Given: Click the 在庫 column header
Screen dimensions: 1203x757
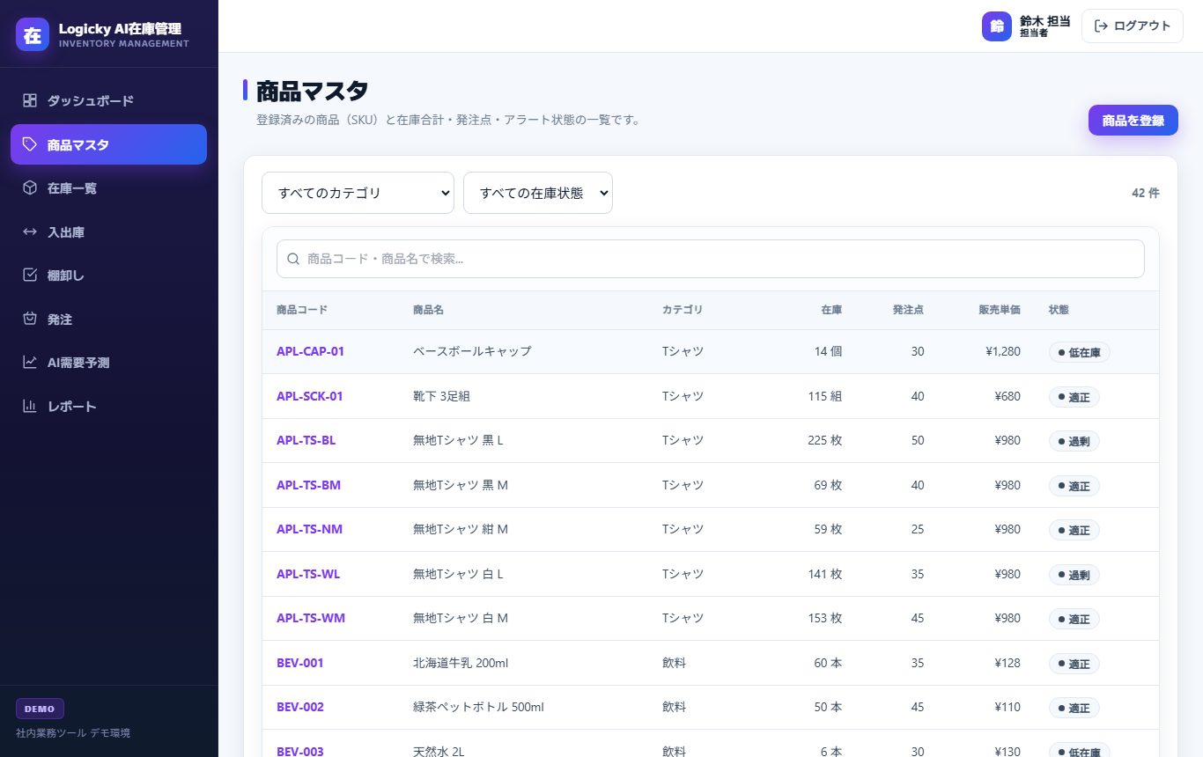Looking at the screenshot, I should (x=831, y=310).
